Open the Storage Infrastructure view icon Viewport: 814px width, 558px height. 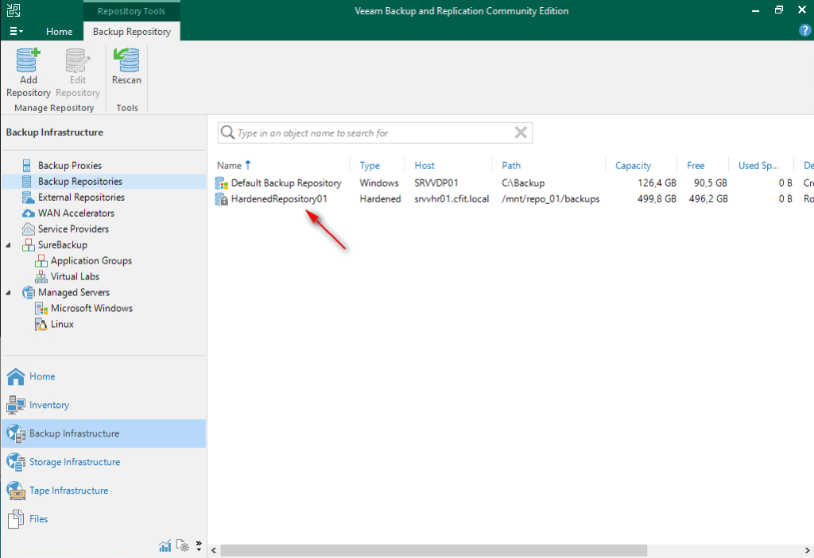tap(16, 462)
